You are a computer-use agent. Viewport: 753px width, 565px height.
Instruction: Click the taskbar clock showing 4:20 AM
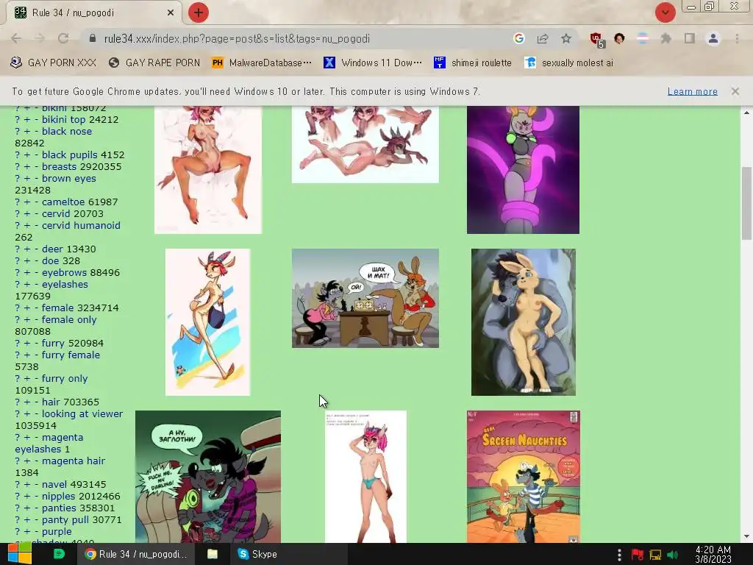(713, 555)
